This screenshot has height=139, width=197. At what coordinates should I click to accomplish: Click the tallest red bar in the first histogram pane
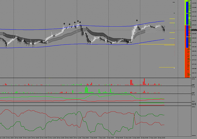(x=144, y=82)
